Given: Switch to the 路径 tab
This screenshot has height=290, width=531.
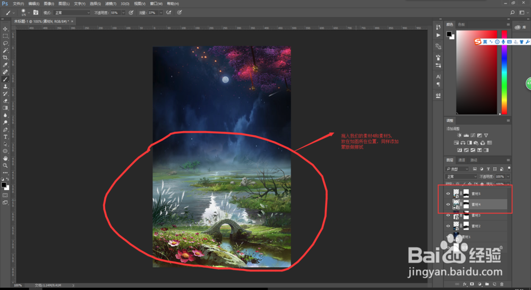Looking at the screenshot, I should (474, 160).
